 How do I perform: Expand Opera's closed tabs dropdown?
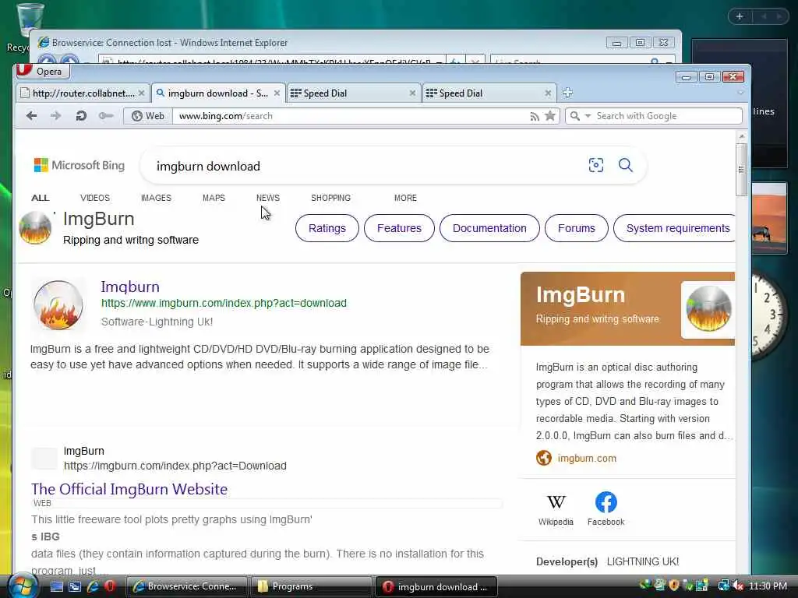740,93
